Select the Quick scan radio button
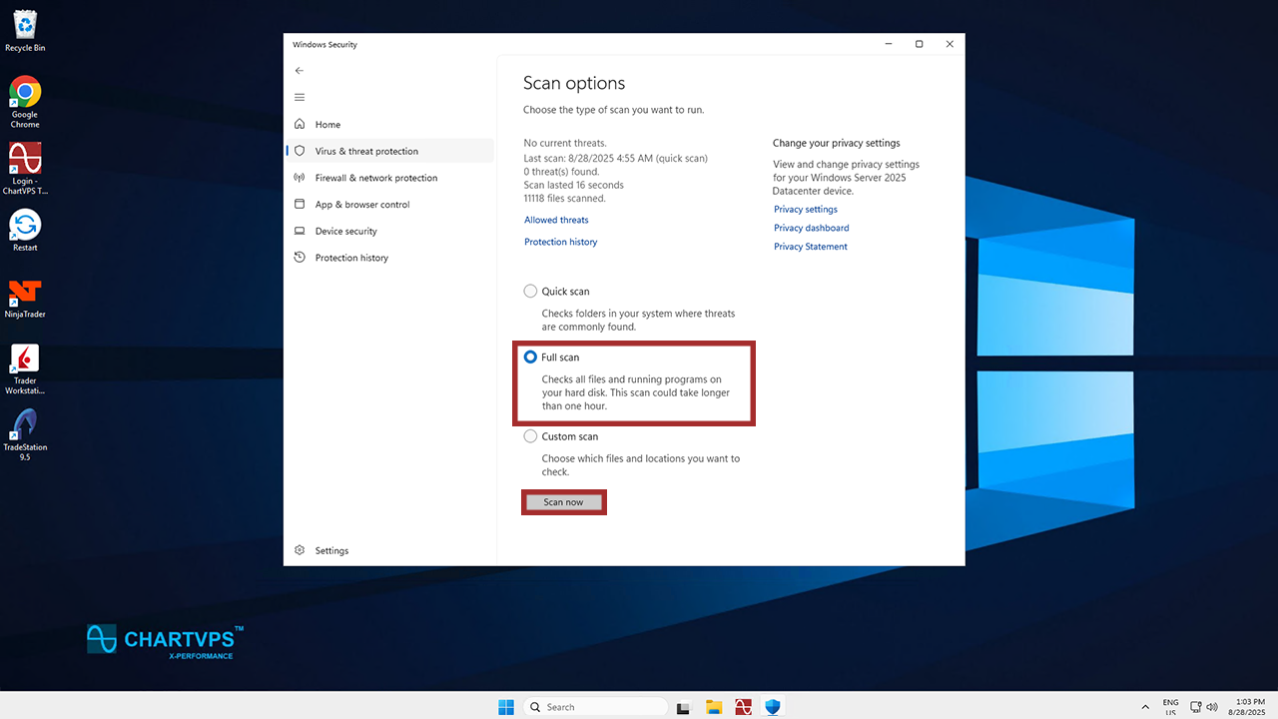The width and height of the screenshot is (1278, 719). point(530,292)
